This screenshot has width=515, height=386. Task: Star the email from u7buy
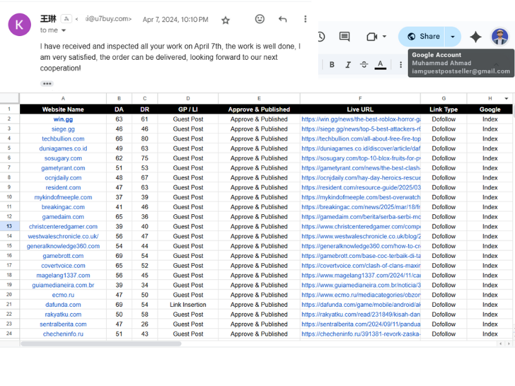(x=225, y=21)
